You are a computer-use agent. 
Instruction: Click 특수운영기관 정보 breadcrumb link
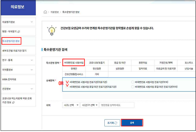71,12
